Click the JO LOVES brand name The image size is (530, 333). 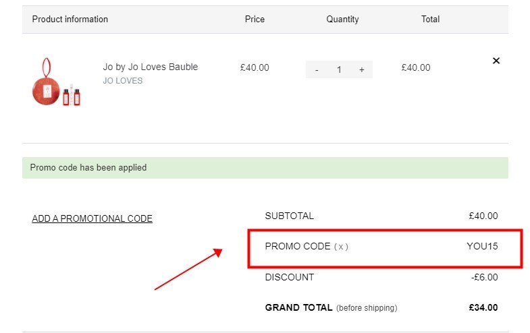point(123,81)
